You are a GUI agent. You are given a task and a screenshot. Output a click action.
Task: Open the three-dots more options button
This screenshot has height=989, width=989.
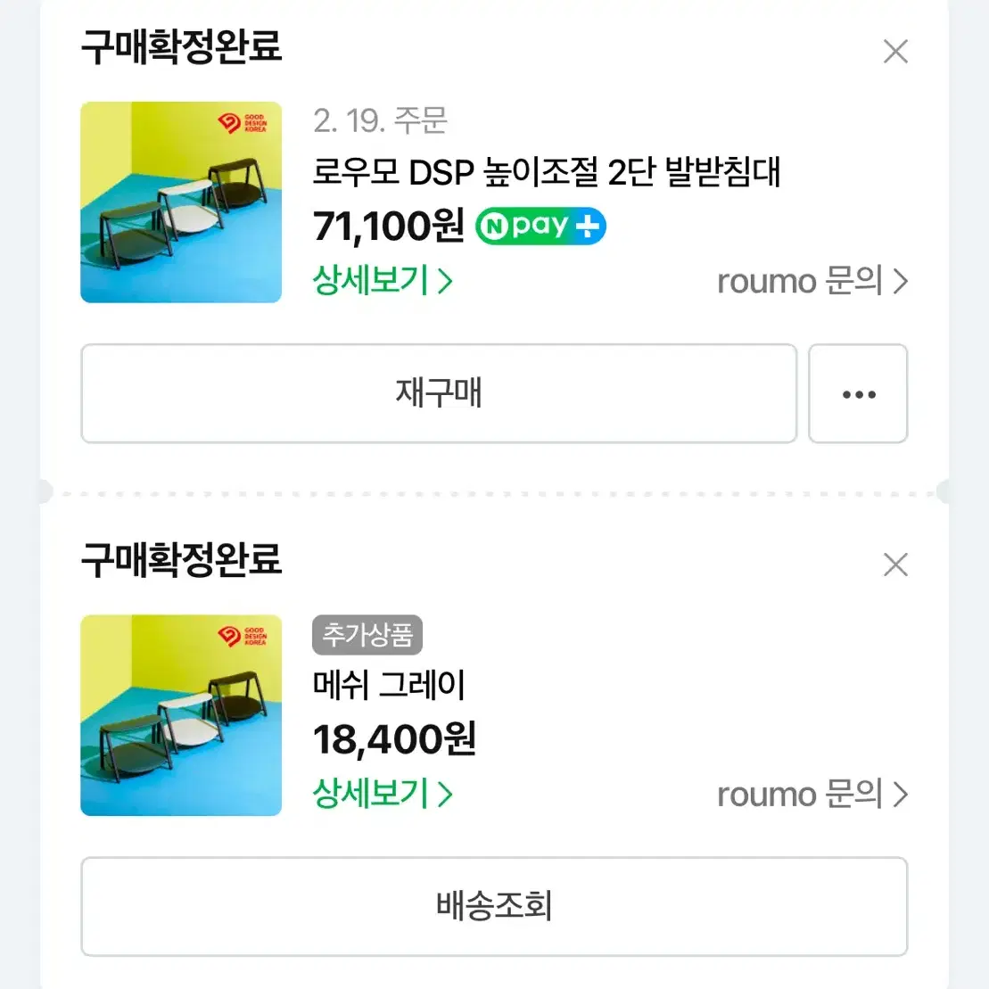[x=858, y=394]
